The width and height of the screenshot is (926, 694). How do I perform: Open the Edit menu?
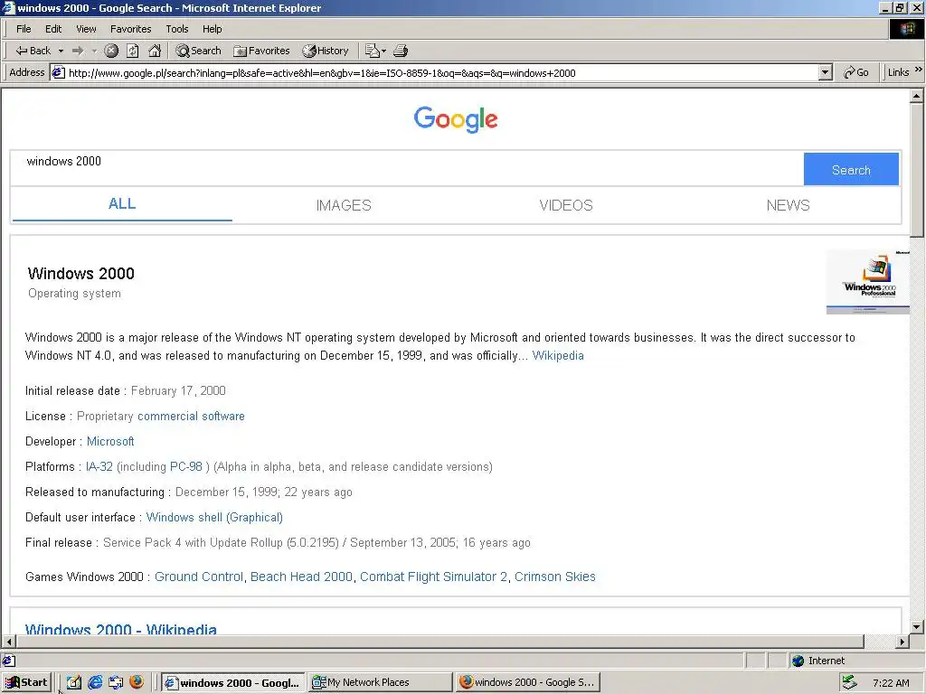click(53, 29)
